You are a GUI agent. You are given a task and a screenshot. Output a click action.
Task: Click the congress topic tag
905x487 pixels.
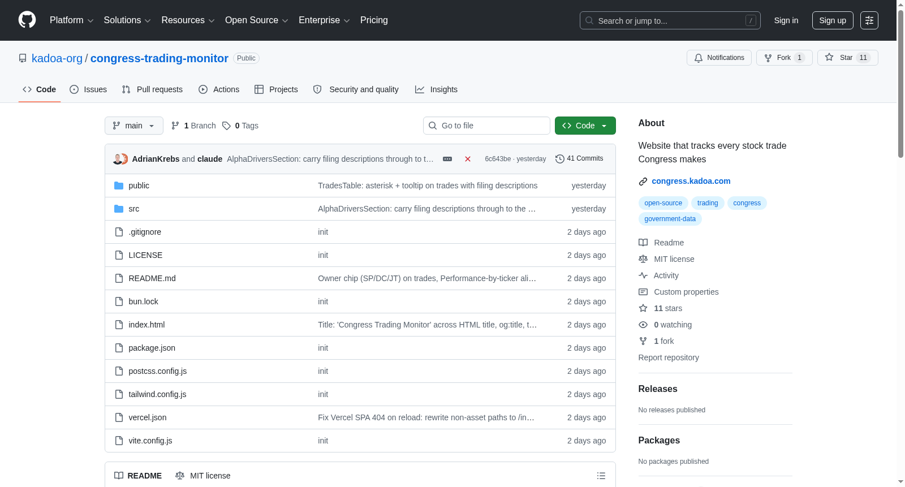pyautogui.click(x=747, y=203)
